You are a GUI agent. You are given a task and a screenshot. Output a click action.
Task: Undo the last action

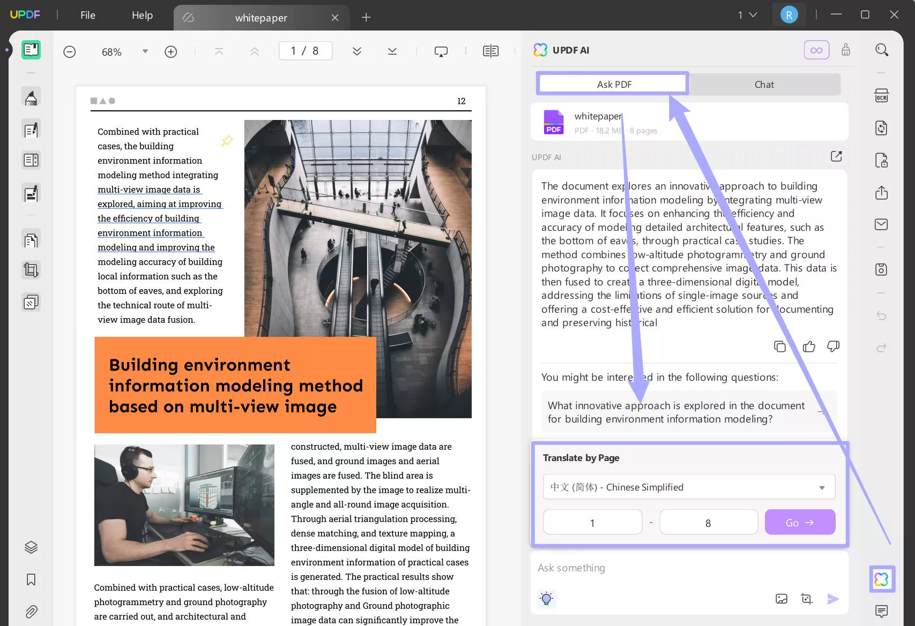click(x=882, y=315)
